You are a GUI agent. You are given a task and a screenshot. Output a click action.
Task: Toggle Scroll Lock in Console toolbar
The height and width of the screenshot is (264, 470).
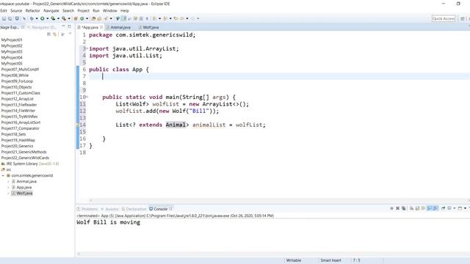(x=417, y=208)
